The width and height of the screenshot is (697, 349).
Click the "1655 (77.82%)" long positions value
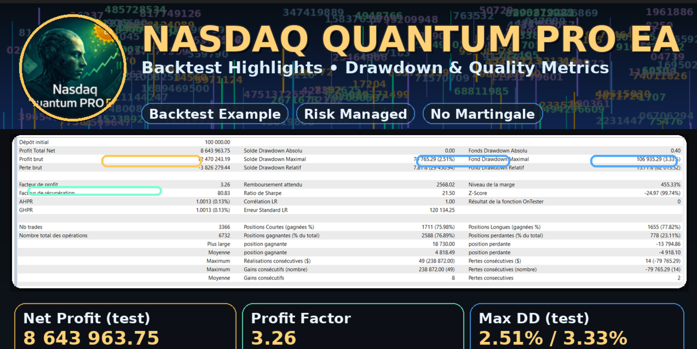coord(664,227)
